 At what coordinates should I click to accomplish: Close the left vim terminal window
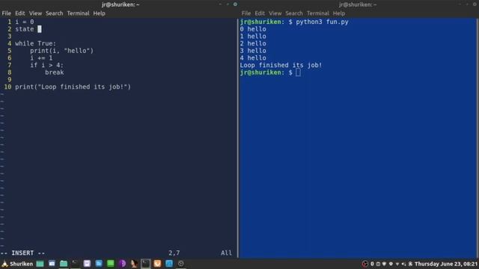click(235, 4)
